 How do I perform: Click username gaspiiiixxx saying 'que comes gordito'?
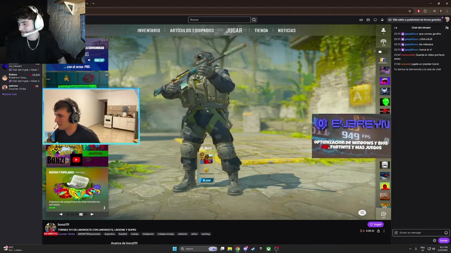411,34
